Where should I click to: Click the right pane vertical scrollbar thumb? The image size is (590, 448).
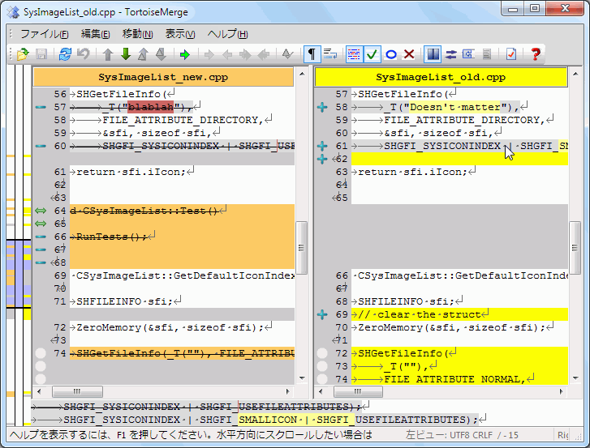575,247
